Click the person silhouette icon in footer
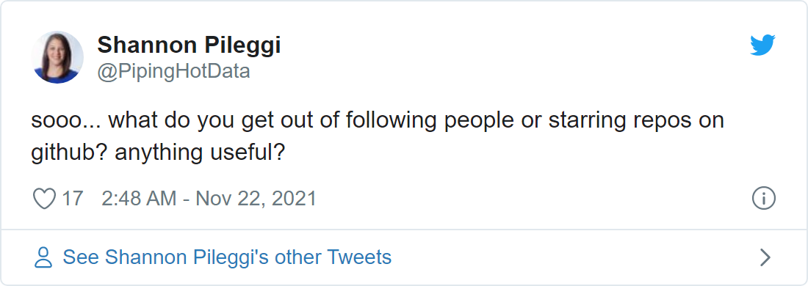This screenshot has width=808, height=286. pyautogui.click(x=43, y=257)
